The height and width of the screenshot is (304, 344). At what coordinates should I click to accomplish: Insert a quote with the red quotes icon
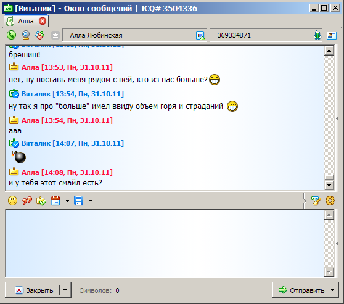click(27, 200)
